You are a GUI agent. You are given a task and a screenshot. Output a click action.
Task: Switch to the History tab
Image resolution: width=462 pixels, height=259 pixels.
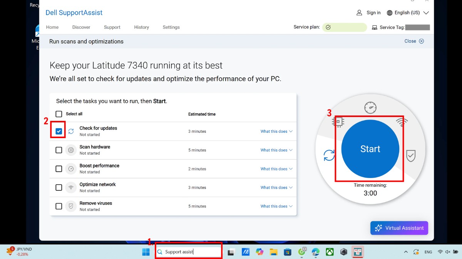(x=141, y=27)
